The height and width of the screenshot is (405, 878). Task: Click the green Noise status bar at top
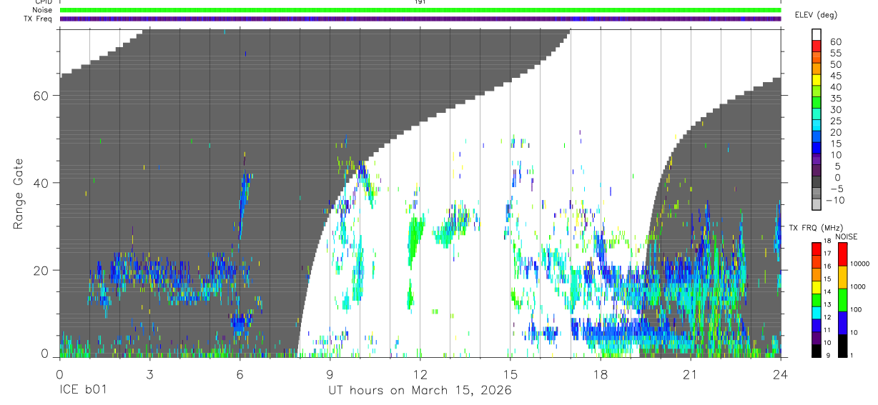coord(420,10)
